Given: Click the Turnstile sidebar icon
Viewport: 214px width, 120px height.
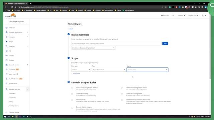Looking at the screenshot, I should (6, 69).
